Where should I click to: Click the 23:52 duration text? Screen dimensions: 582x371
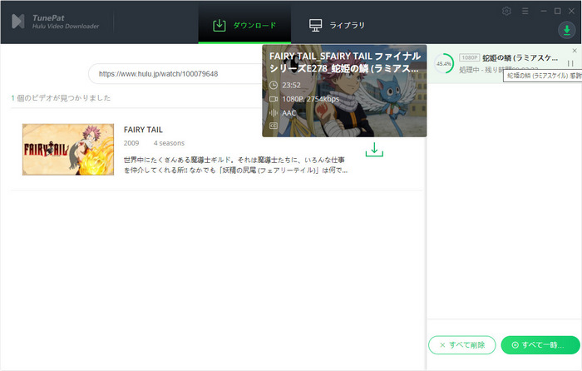[291, 85]
